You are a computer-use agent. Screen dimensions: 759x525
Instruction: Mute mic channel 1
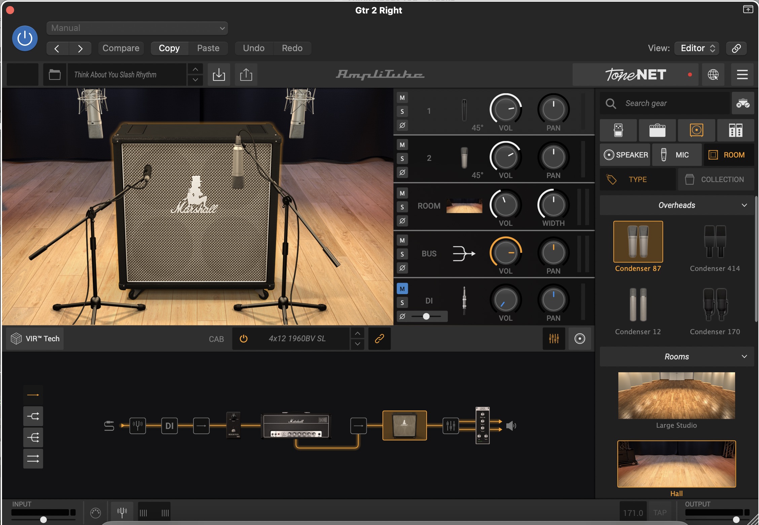pos(402,98)
